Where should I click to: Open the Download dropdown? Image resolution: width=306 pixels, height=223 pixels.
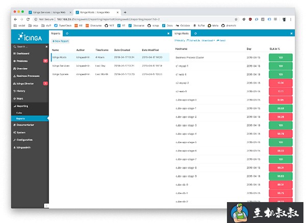[208, 41]
